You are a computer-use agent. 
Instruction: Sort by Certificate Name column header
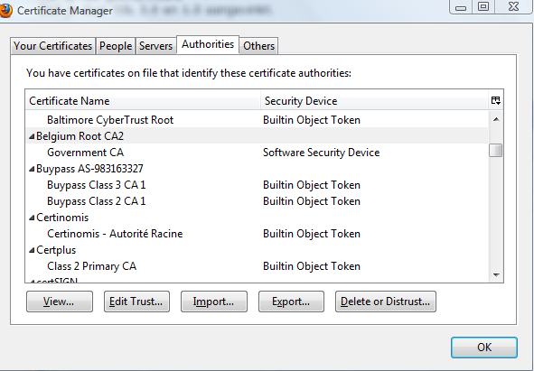point(143,101)
